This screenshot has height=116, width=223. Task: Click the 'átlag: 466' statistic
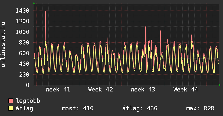(140, 109)
